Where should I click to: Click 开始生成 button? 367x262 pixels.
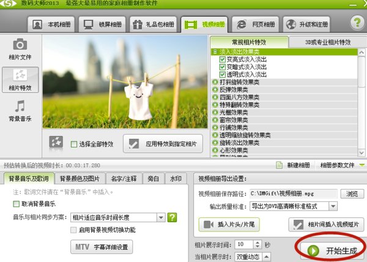(332, 250)
